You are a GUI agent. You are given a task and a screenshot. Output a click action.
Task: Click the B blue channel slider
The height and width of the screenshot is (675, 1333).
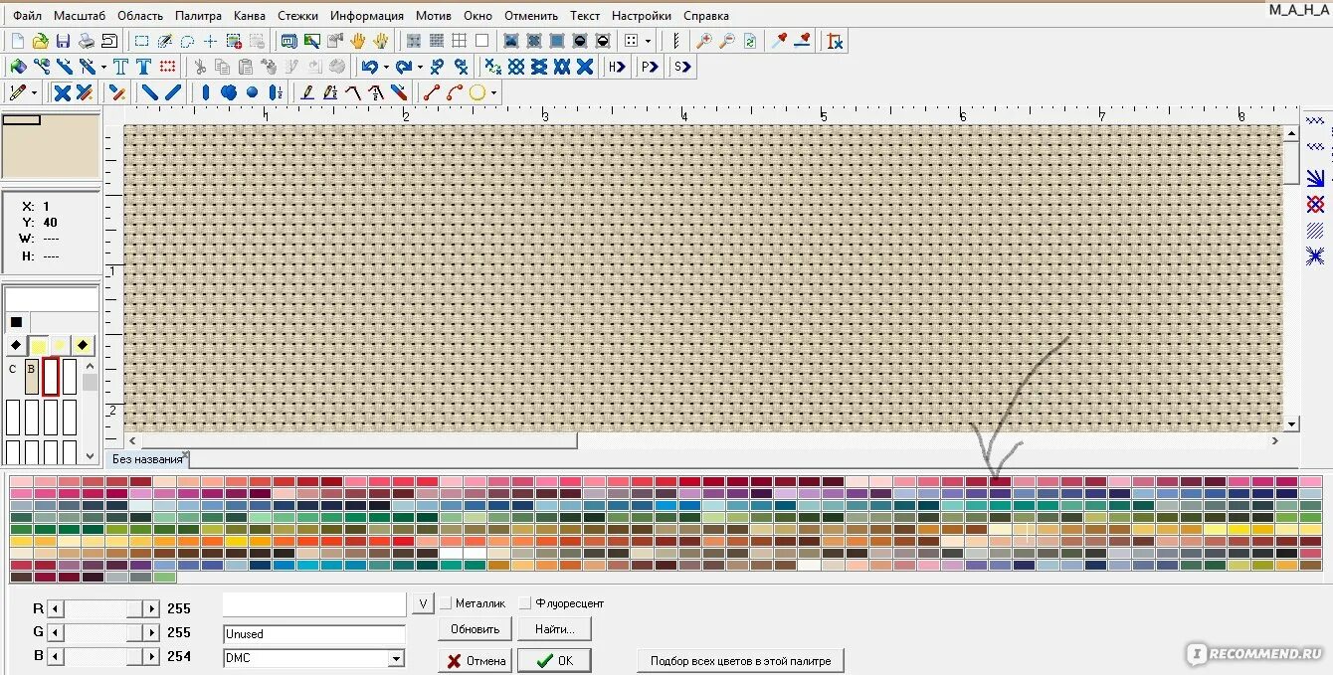[x=103, y=656]
